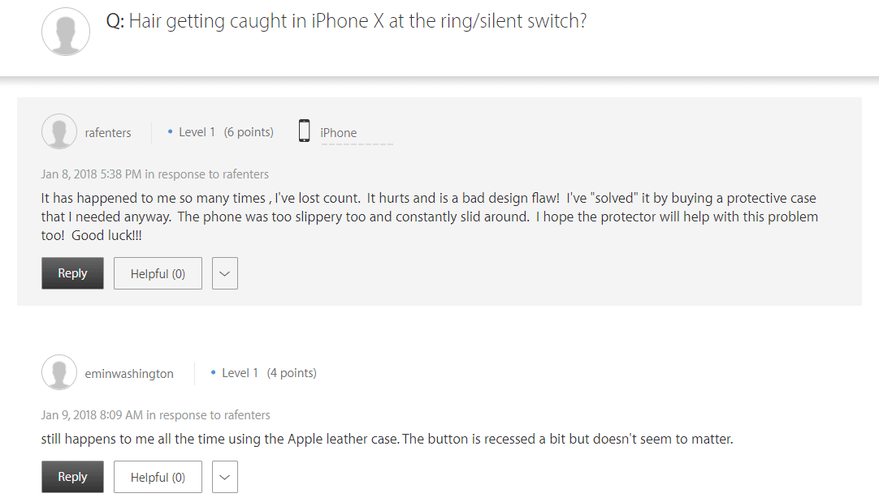Click the iPhone device icon
Image resolution: width=879 pixels, height=502 pixels.
pyautogui.click(x=305, y=131)
